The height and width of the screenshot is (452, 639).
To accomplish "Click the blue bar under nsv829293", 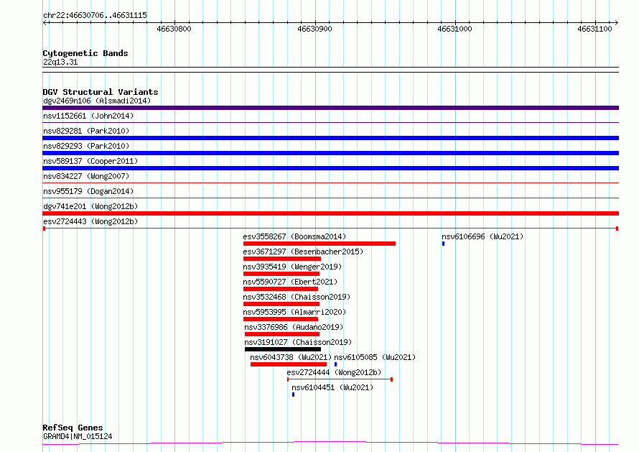I will (x=330, y=153).
